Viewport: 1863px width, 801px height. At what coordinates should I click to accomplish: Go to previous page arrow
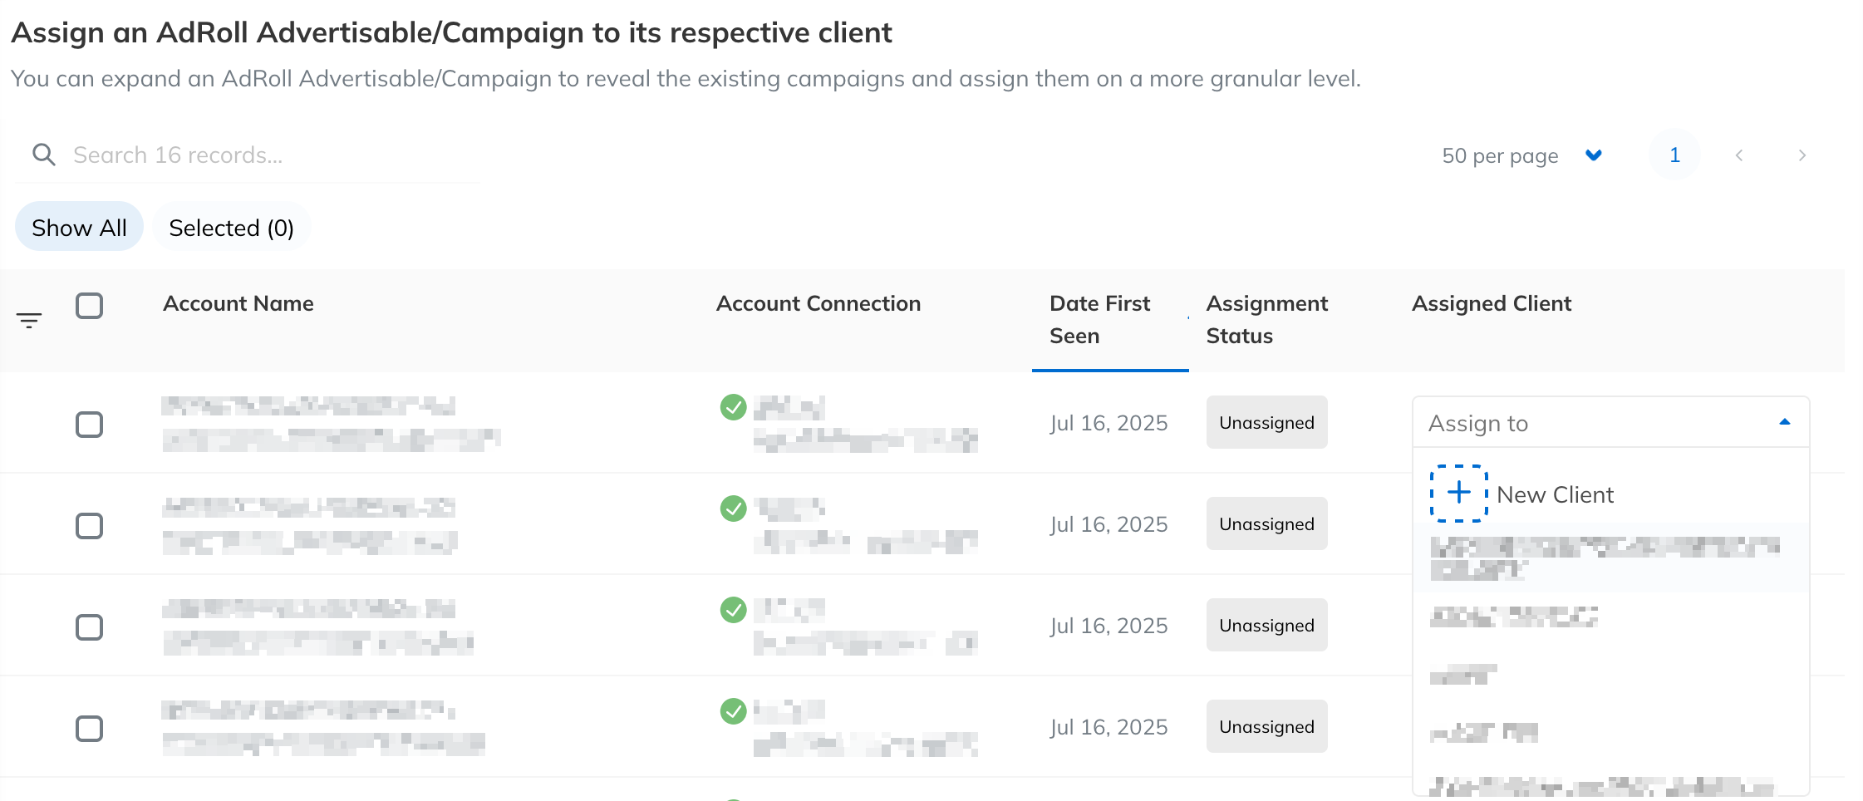click(x=1738, y=155)
